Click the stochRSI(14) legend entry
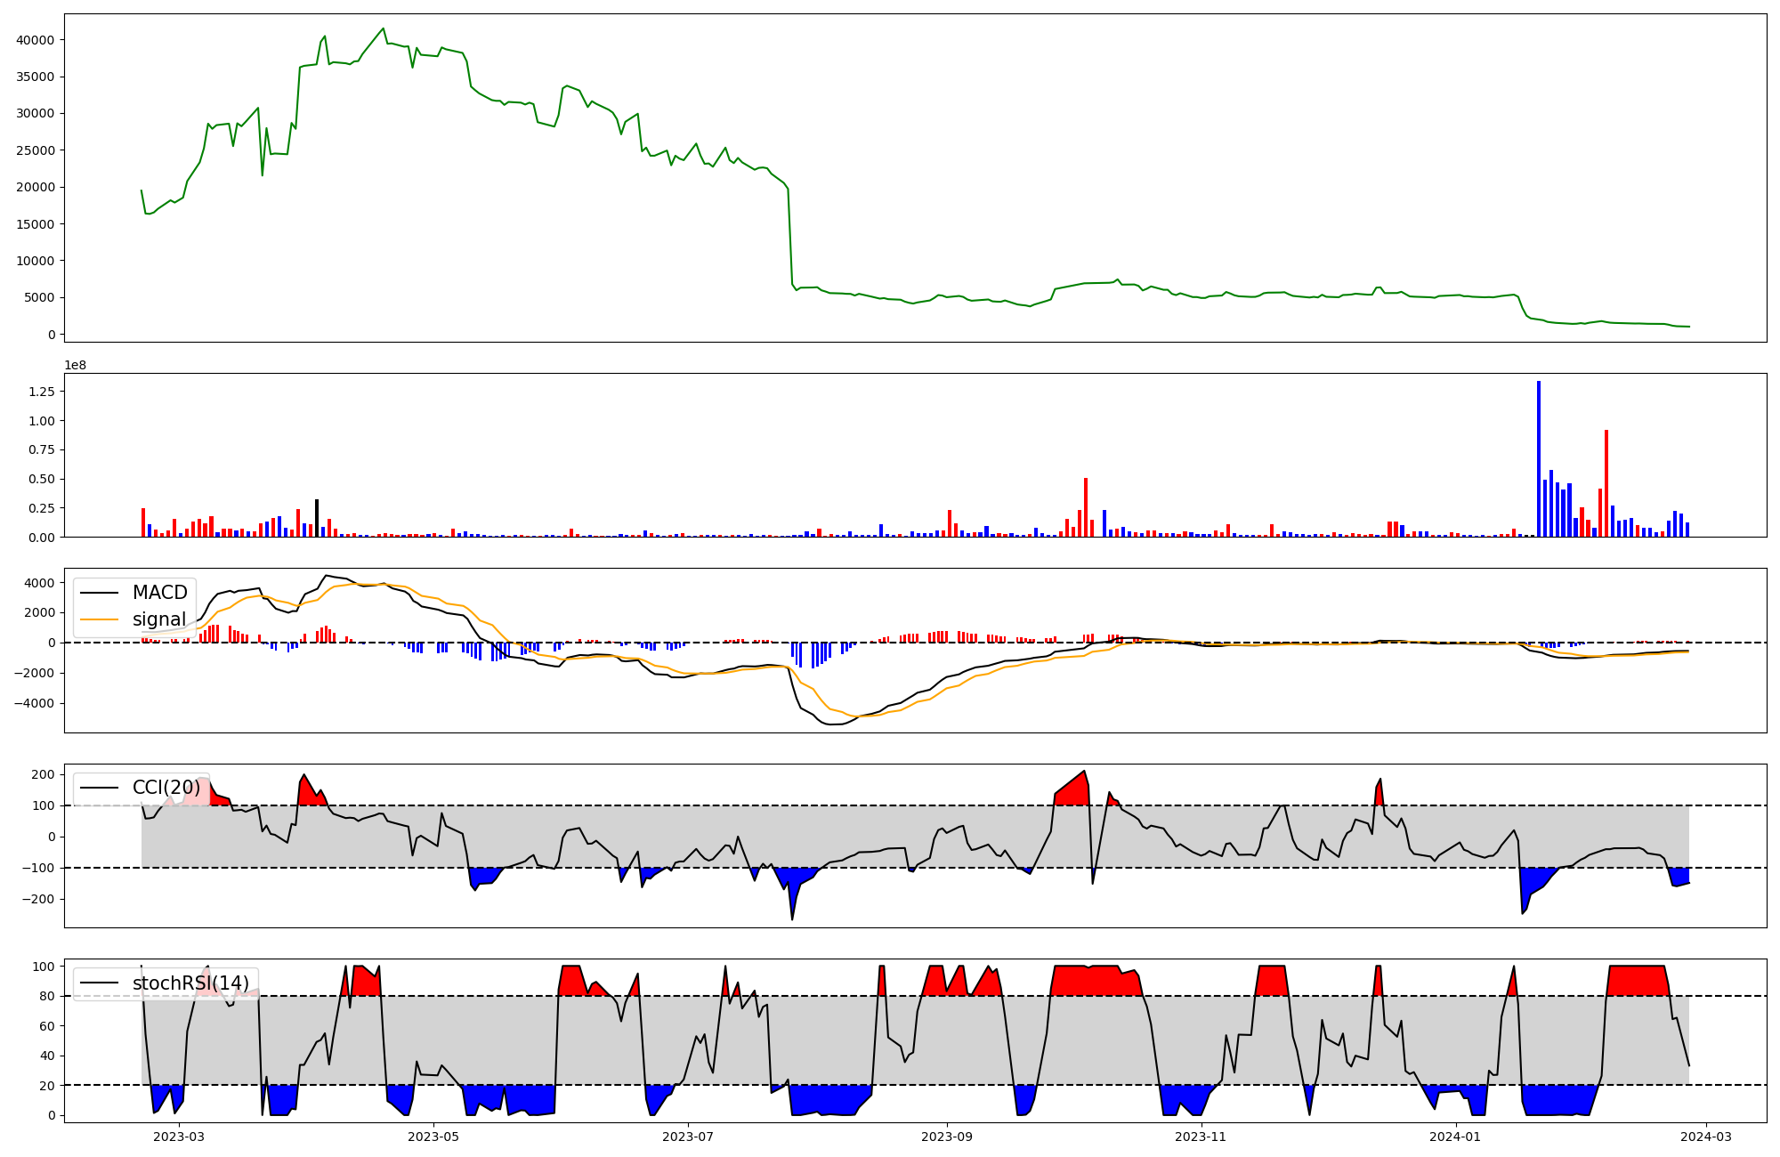The image size is (1780, 1157). (190, 983)
